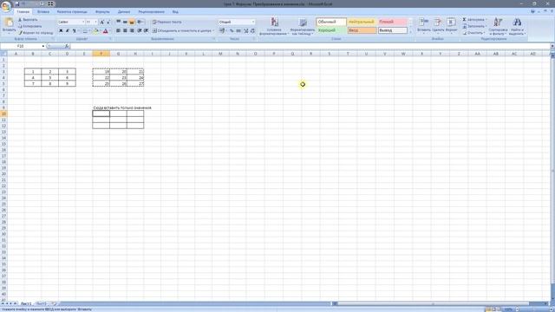Image resolution: width=555 pixels, height=312 pixels.
Task: Open Форматировать как таблицу dropdown
Action: (303, 26)
